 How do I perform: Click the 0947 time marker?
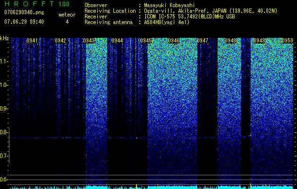click(203, 41)
